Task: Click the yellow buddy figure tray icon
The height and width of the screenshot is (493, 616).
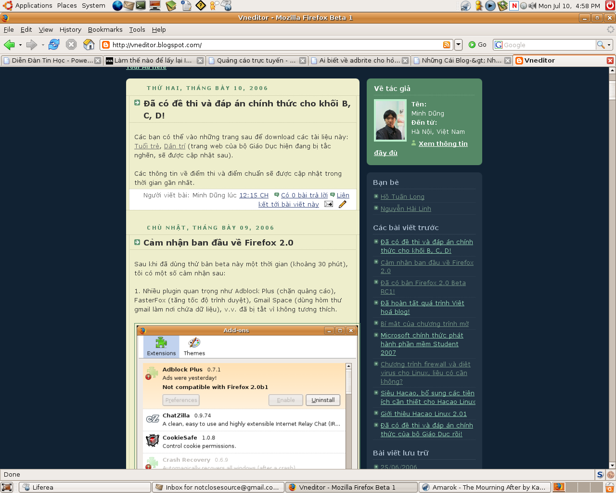Action: coord(479,6)
